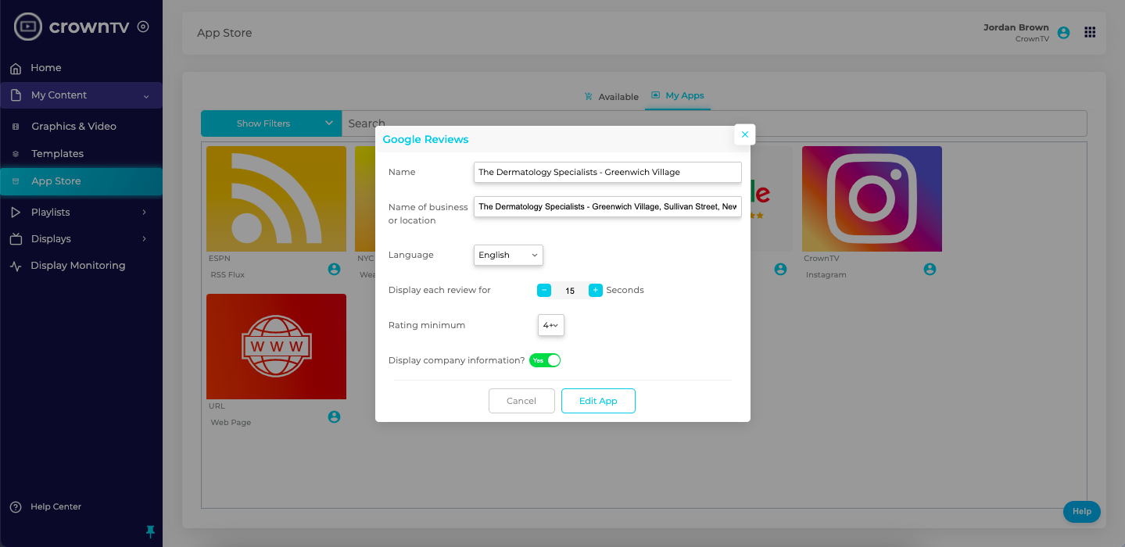1125x547 pixels.
Task: Click the user icon on CrownTV Instagram card
Action: tap(930, 270)
